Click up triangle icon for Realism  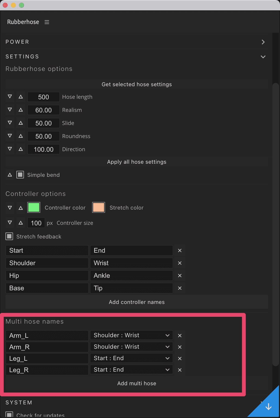click(x=21, y=110)
